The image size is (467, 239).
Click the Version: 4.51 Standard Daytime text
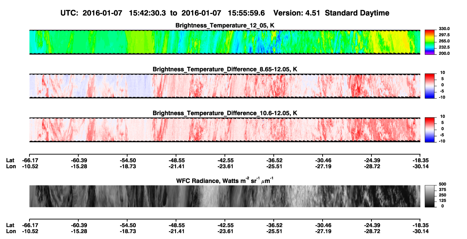(x=331, y=13)
